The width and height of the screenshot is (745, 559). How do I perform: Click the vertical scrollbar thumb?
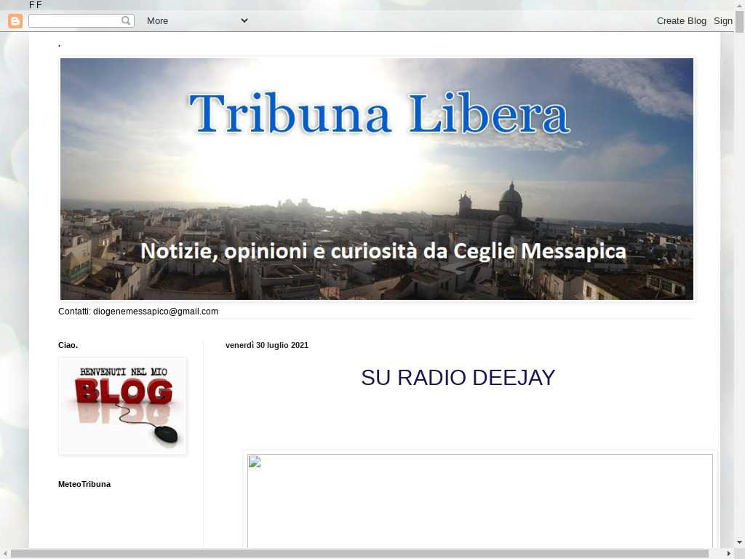pos(739,21)
